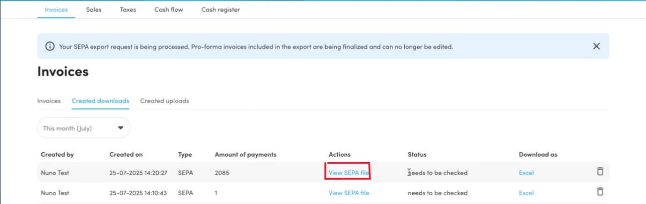Click SEPA type in the 14:10:43 row
Screen dimensions: 646x204
click(186, 193)
